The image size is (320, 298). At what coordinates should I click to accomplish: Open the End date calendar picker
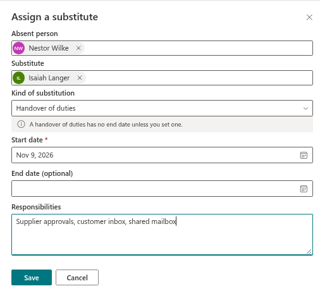tap(304, 189)
